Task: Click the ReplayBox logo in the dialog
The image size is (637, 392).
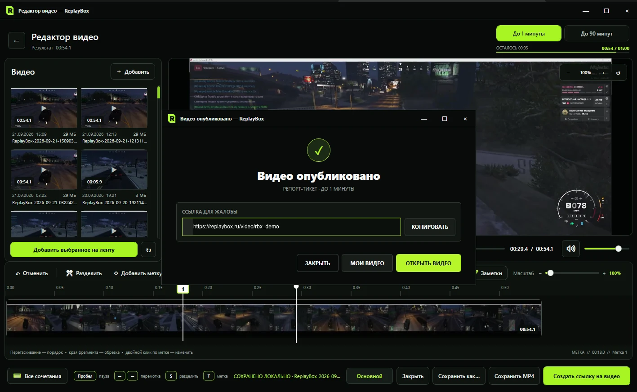Action: [x=172, y=119]
